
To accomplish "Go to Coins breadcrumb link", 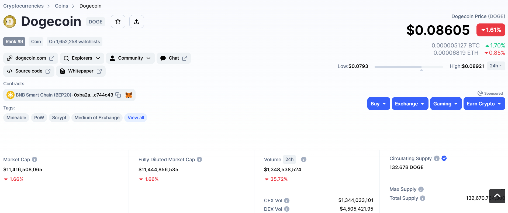I will tap(61, 6).
